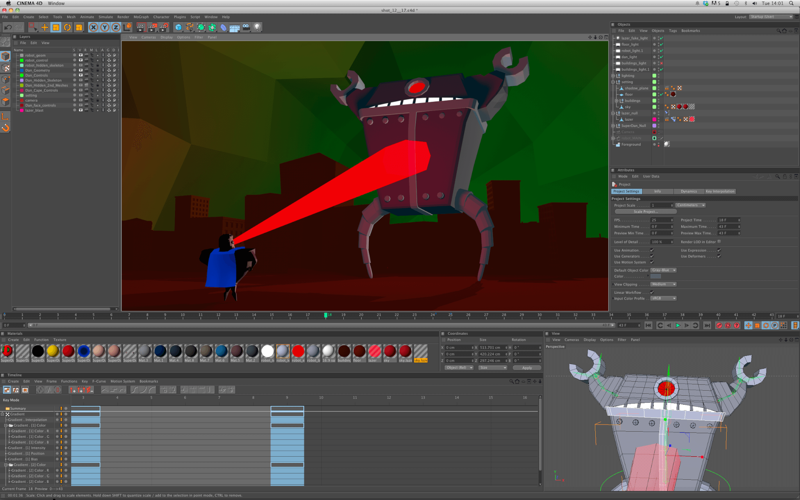800x500 pixels.
Task: Click the Undo arrow icon
Action: (x=8, y=27)
